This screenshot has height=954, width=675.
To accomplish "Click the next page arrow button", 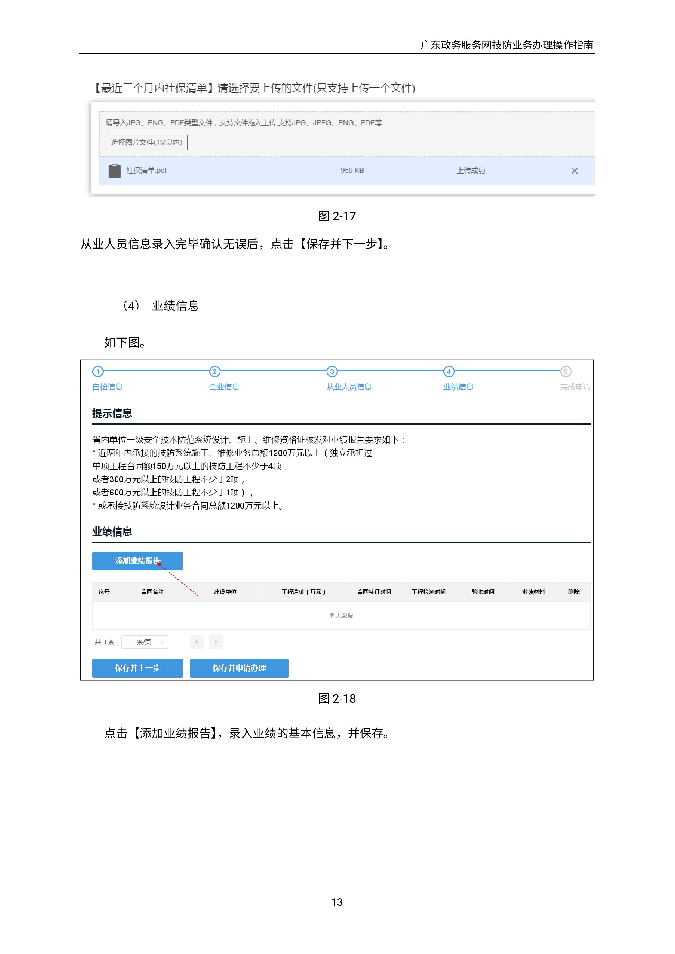I will tap(216, 642).
